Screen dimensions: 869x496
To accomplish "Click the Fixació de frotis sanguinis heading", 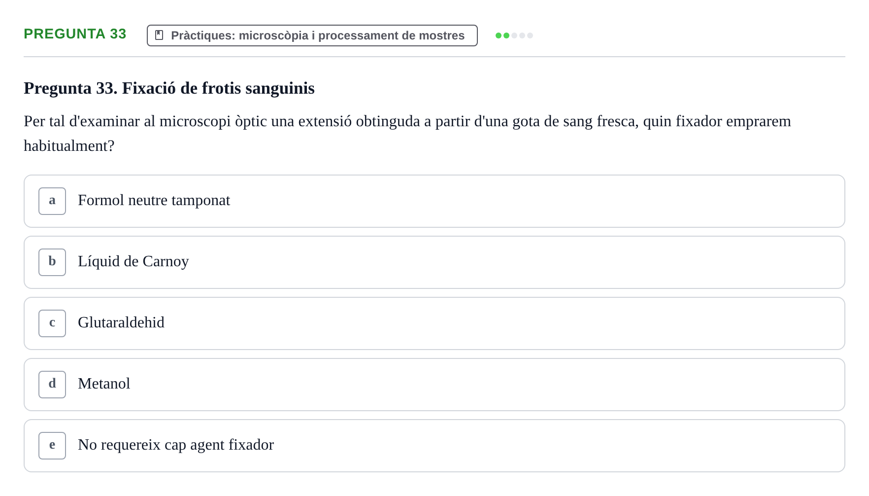I will (169, 88).
